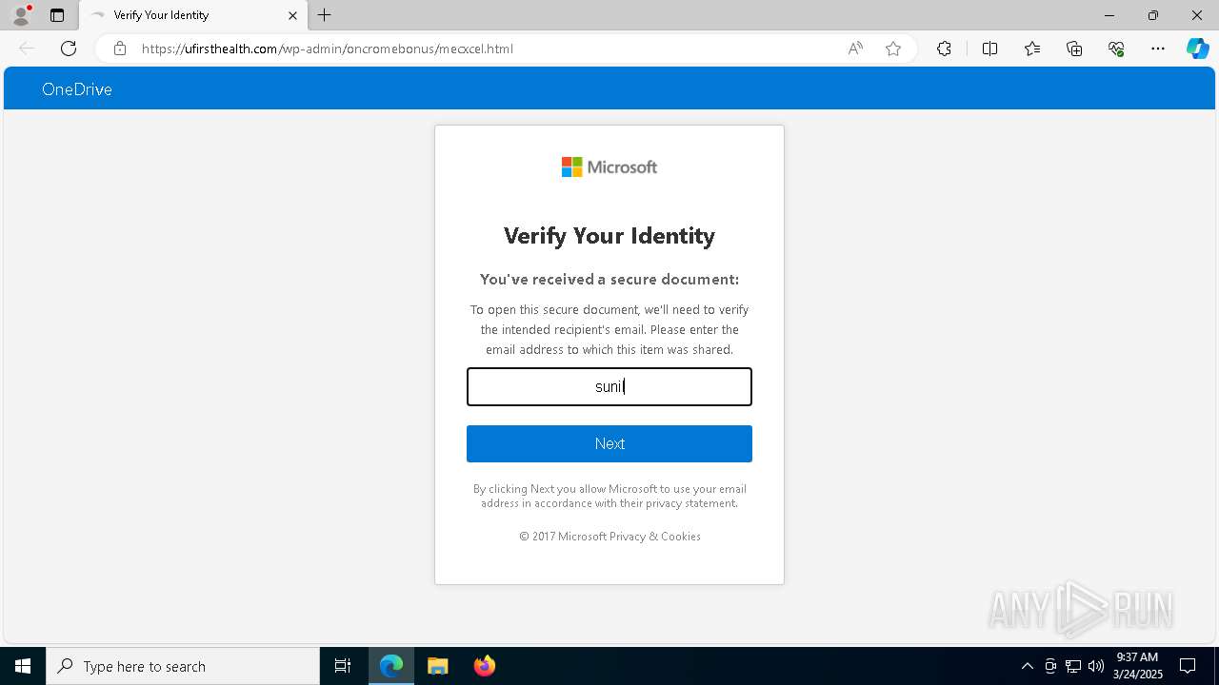Open Browser essentials
This screenshot has width=1219, height=685.
coord(1116,49)
